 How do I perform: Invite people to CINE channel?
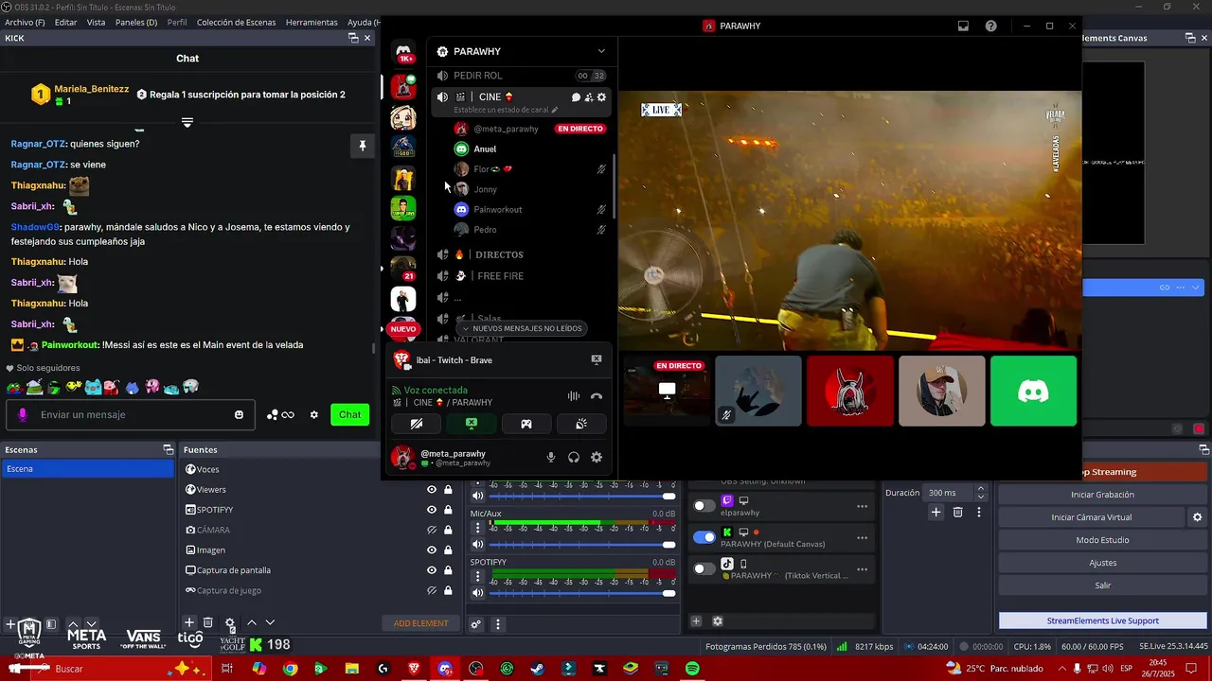(588, 97)
